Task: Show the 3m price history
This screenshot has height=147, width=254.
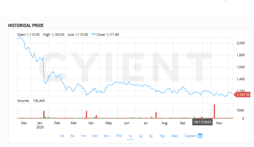Action: click(x=95, y=136)
